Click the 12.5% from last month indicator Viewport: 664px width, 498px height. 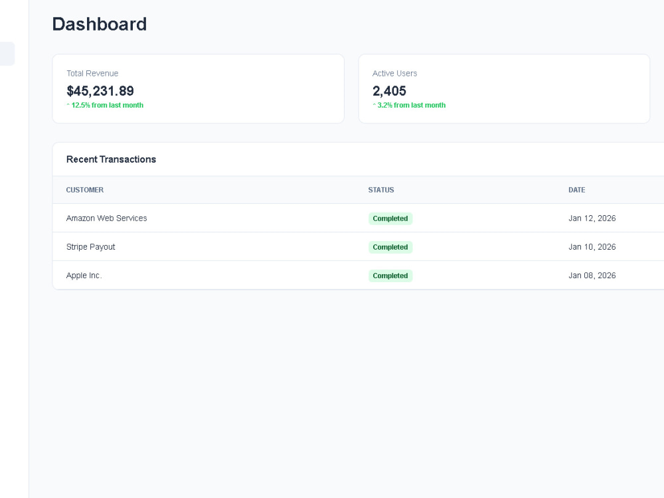(105, 105)
